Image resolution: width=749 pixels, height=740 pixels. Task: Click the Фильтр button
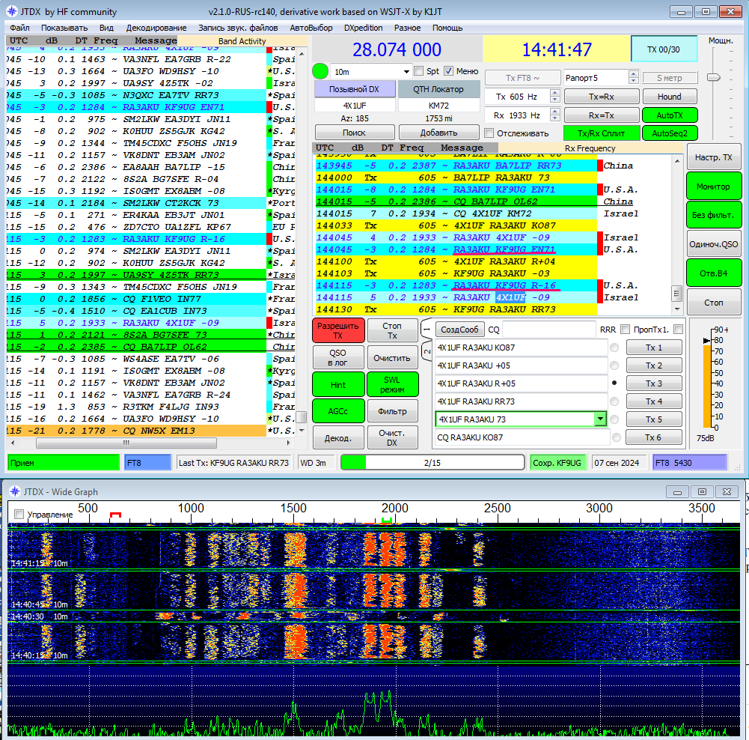point(392,411)
